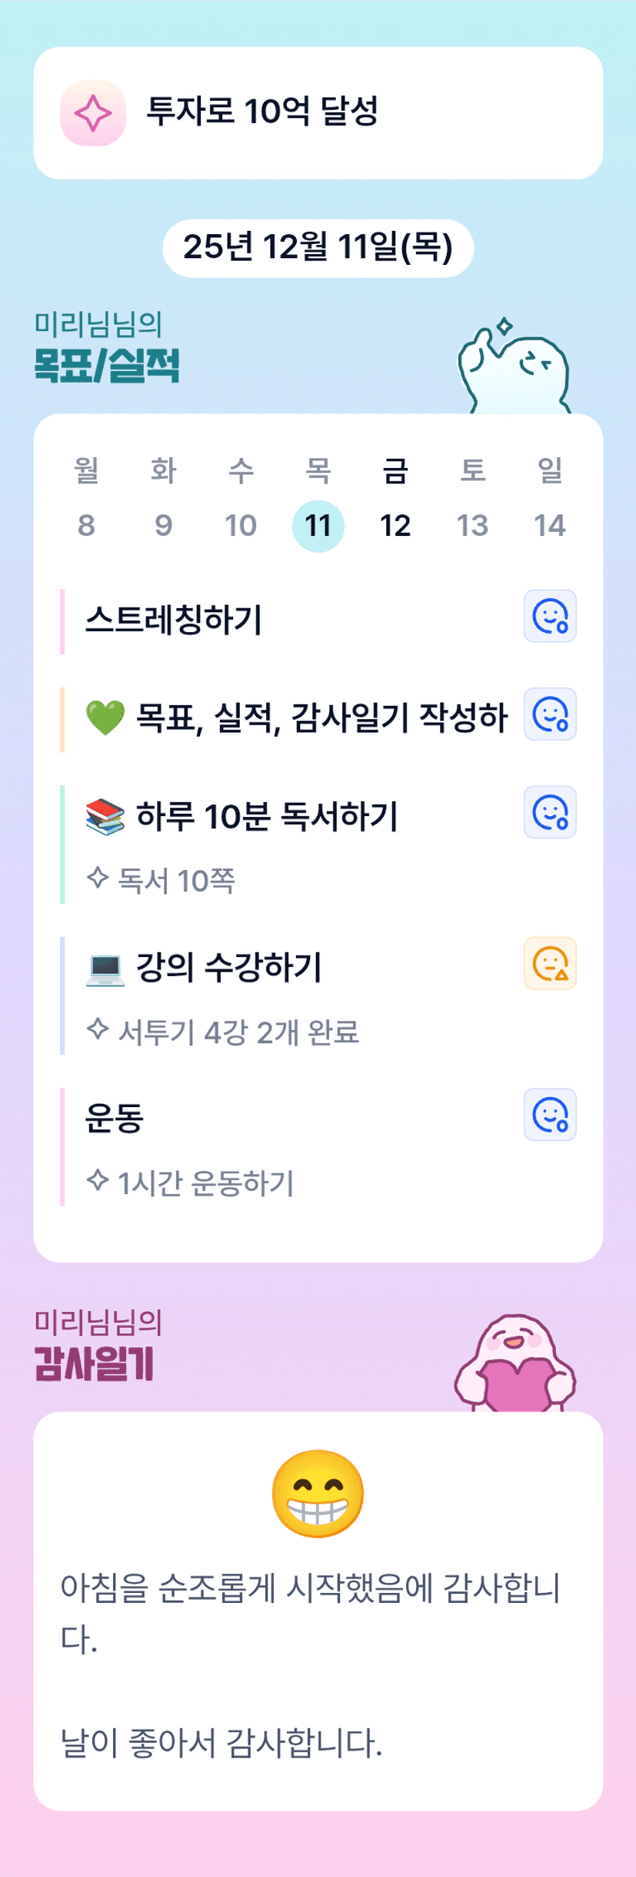Select Monday the 8th

pyautogui.click(x=86, y=525)
